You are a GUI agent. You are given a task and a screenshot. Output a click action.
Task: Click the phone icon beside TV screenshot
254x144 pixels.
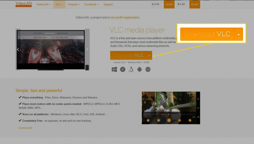(87, 67)
